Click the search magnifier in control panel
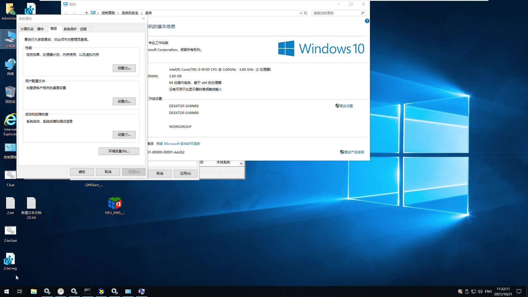The image size is (528, 297). coord(362,13)
